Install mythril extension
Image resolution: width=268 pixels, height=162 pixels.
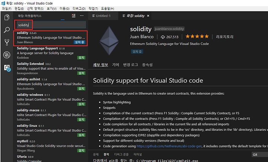82,150
